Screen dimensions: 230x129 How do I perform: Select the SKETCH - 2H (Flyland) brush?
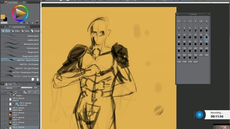click(20, 64)
